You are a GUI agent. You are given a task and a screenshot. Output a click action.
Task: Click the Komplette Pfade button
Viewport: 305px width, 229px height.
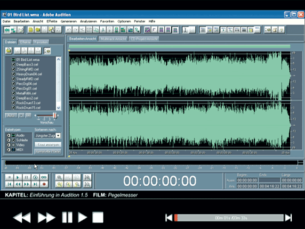(48, 151)
